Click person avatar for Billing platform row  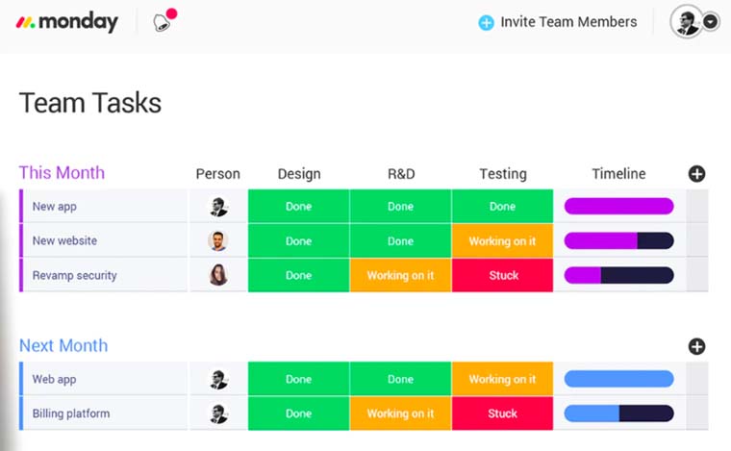point(218,413)
